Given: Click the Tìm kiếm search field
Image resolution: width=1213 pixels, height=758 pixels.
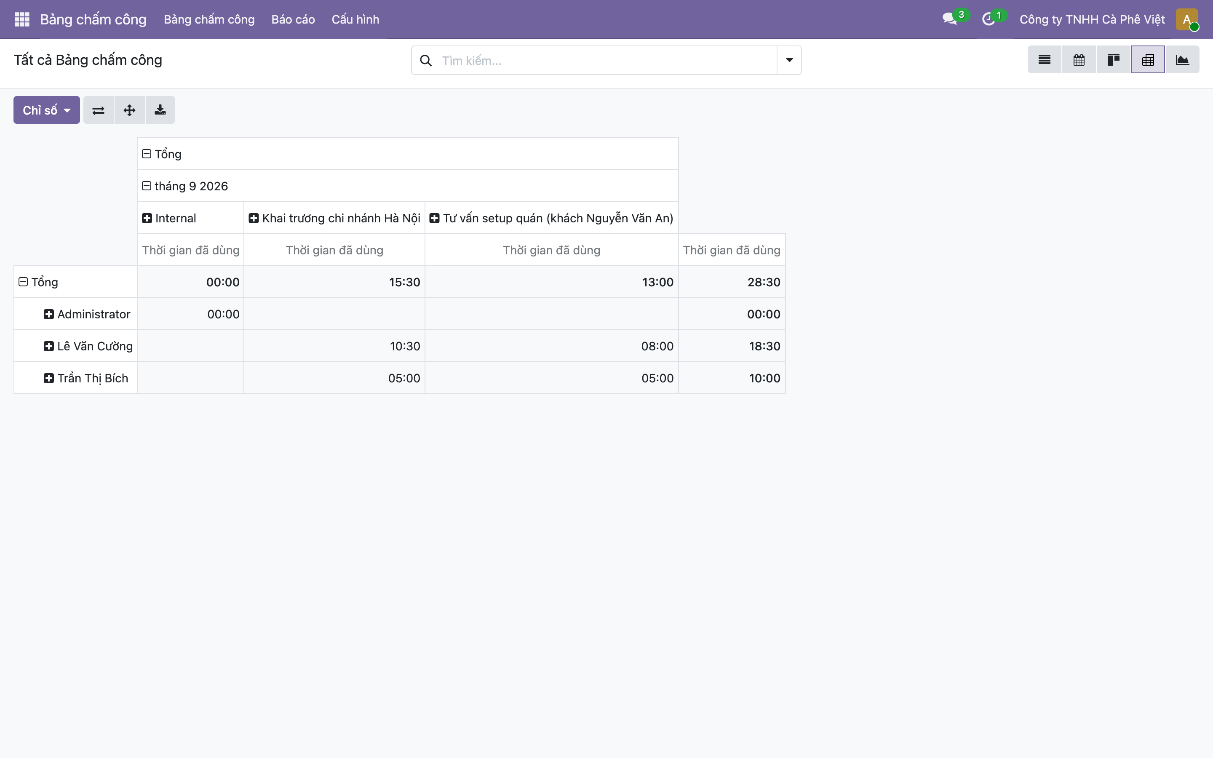Looking at the screenshot, I should click(x=606, y=60).
